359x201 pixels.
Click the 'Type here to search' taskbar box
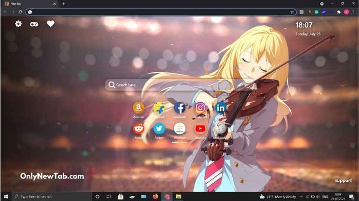52,196
